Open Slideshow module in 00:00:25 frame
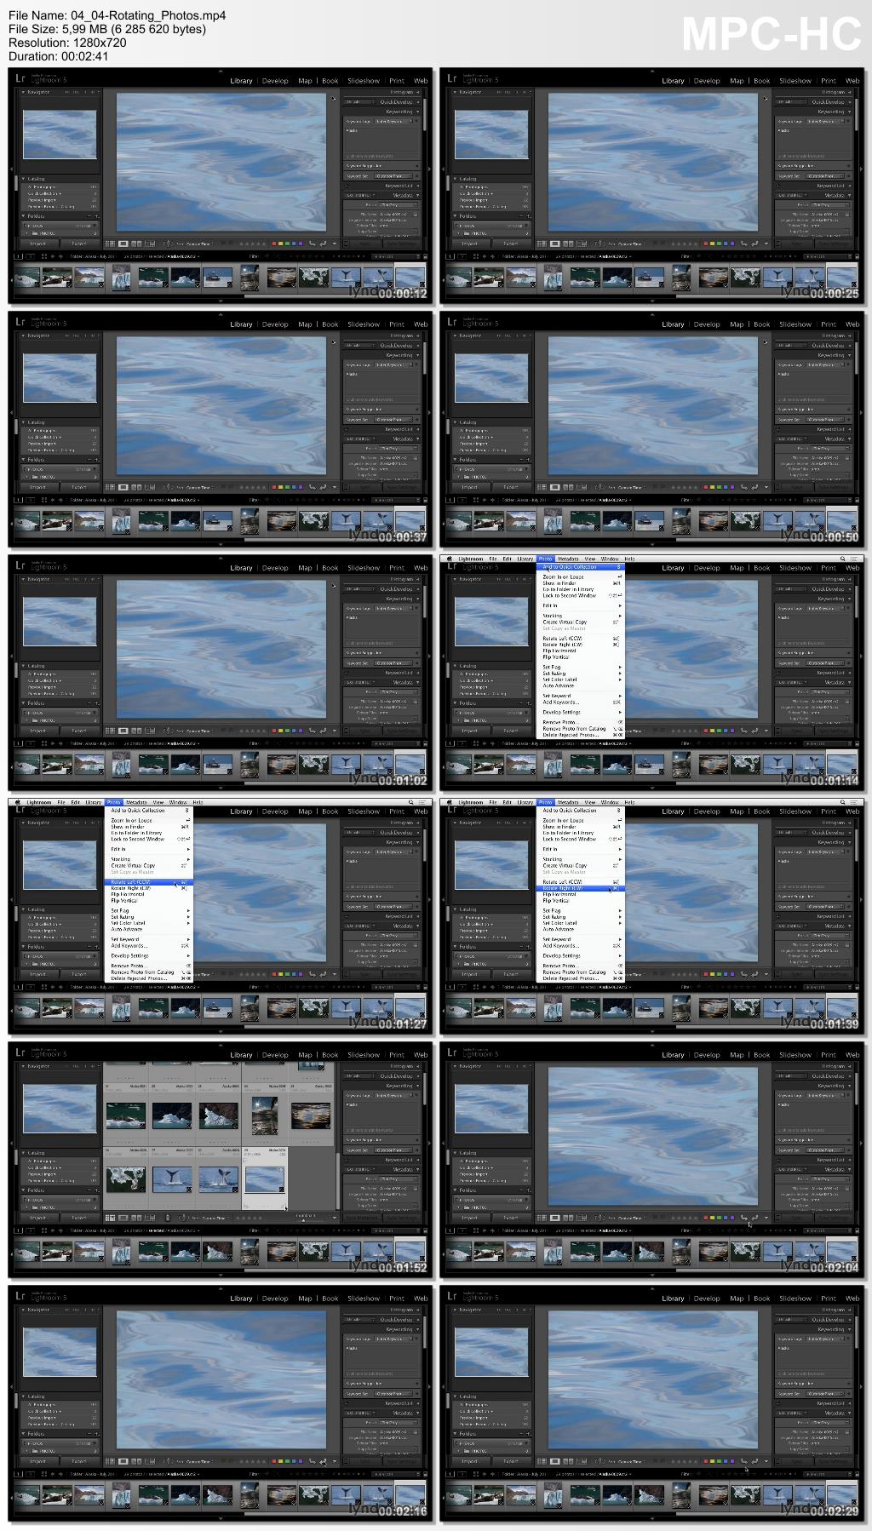The image size is (872, 1531). point(795,81)
